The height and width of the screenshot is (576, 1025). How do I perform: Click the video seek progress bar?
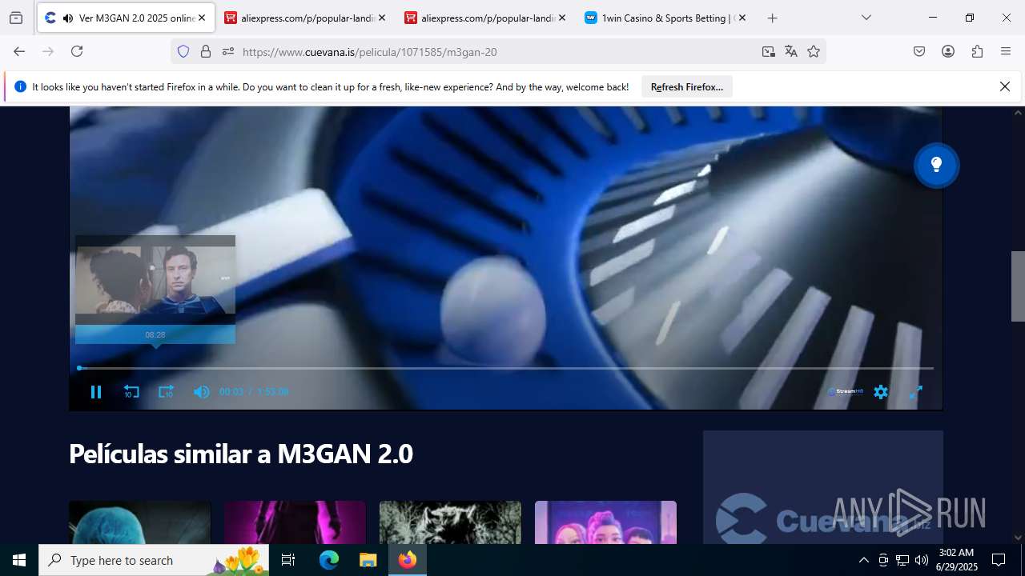coord(505,368)
